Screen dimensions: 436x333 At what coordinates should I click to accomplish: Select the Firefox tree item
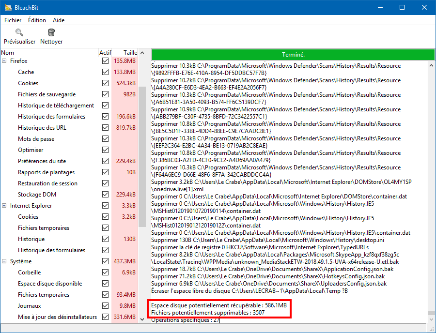pyautogui.click(x=18, y=61)
